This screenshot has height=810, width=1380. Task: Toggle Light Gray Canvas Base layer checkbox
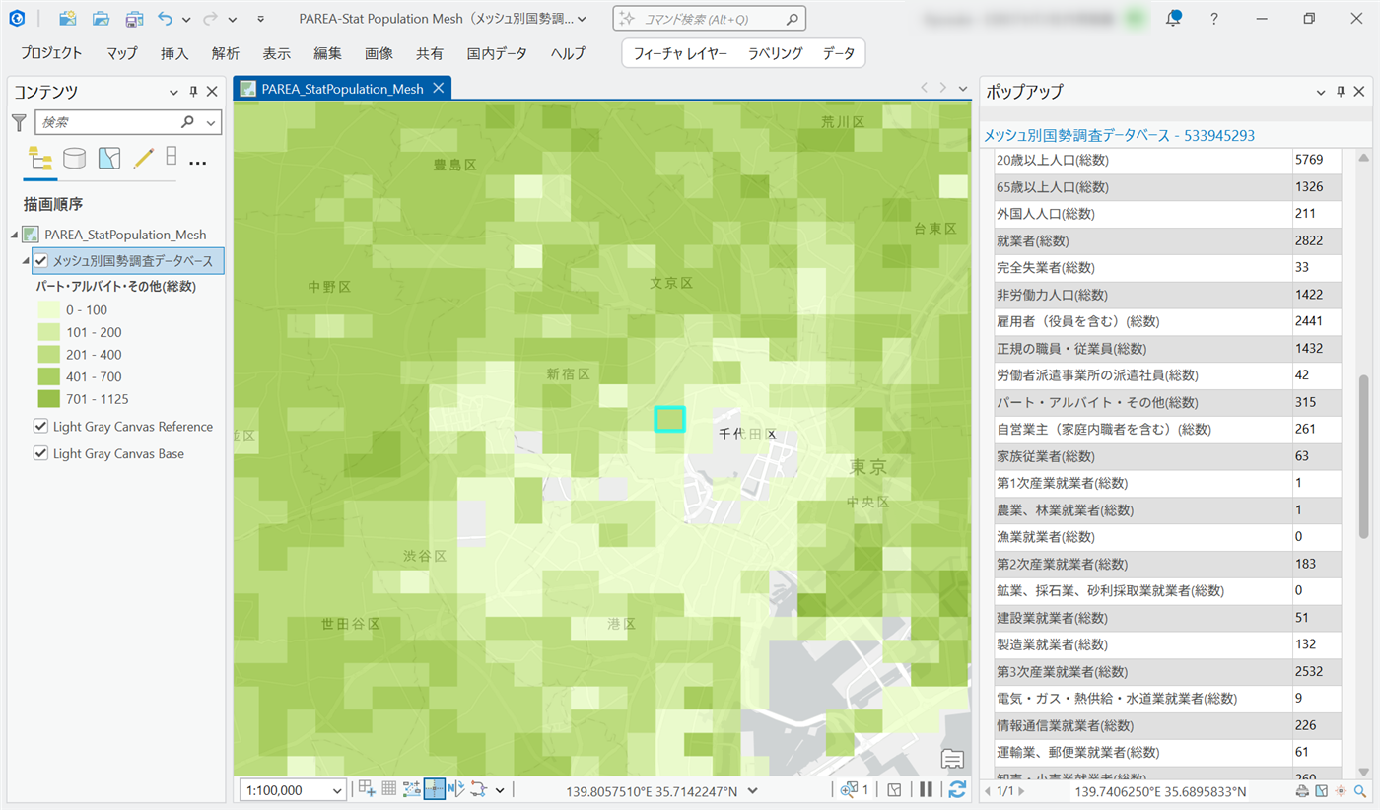[x=41, y=453]
